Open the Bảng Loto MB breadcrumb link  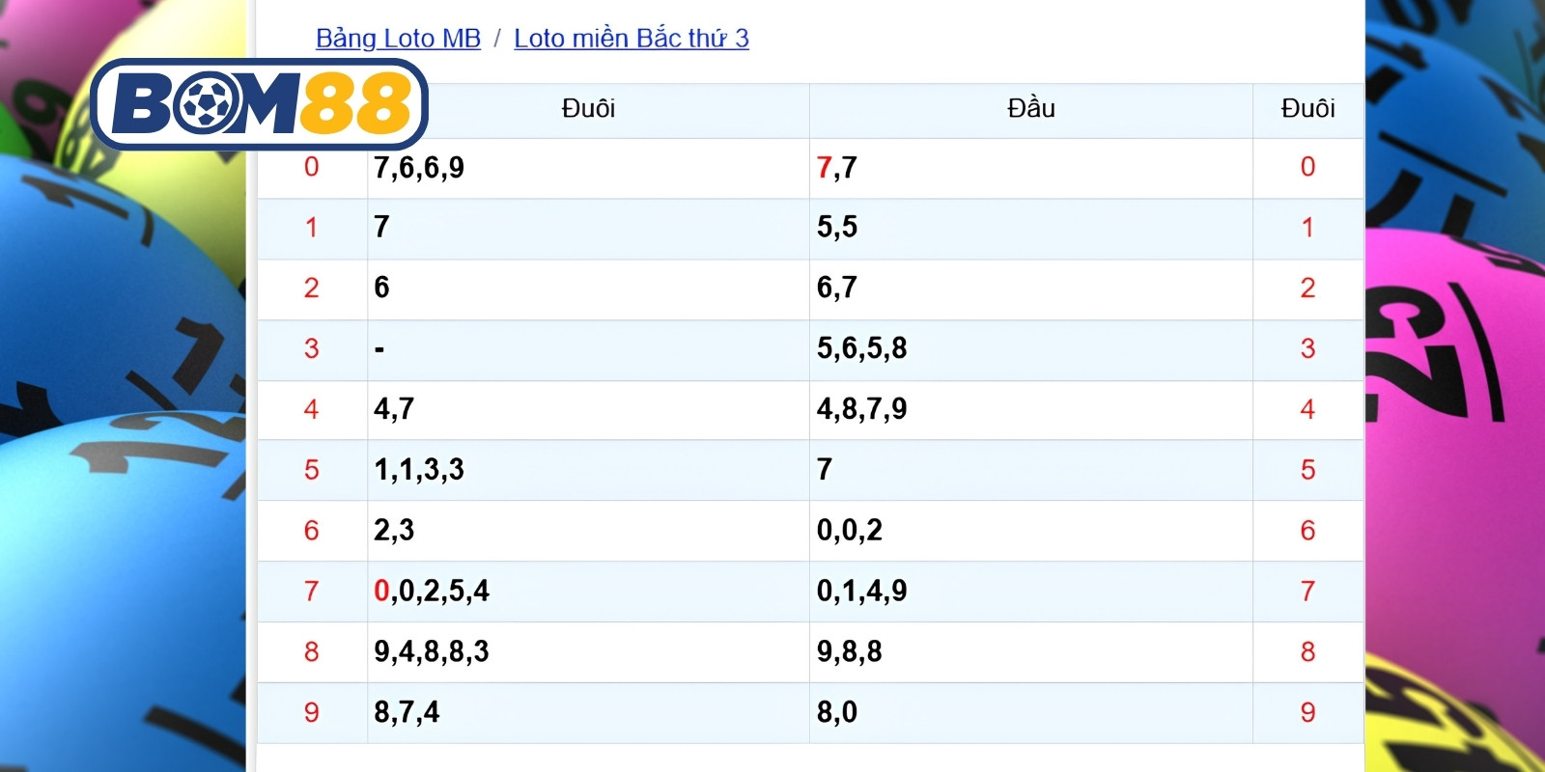coord(398,39)
